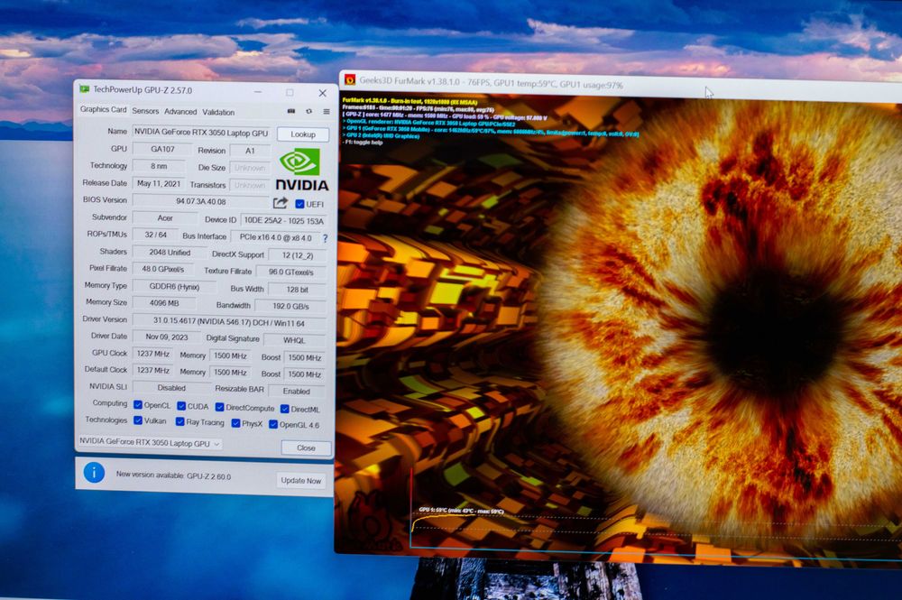The width and height of the screenshot is (902, 600).
Task: Close the GPU-Z window with X
Action: pos(323,93)
